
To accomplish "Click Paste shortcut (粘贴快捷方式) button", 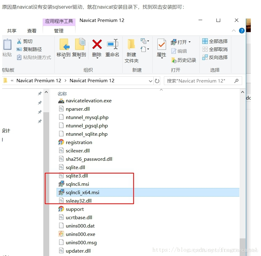I will (x=34, y=58).
